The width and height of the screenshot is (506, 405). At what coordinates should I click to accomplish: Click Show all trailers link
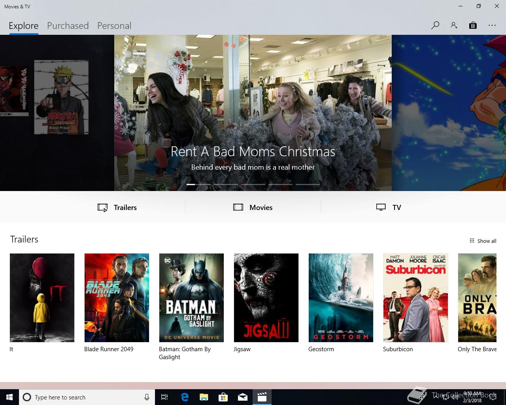tap(483, 241)
